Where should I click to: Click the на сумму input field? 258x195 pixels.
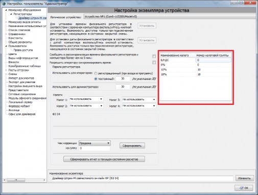pyautogui.click(x=95, y=148)
